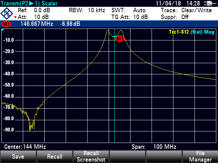The image size is (218, 163).
Task: Click the power plug battery icon
Action: tap(207, 3)
